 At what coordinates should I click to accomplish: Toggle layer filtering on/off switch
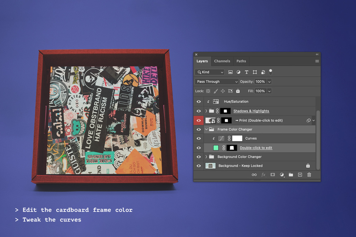[x=270, y=72]
